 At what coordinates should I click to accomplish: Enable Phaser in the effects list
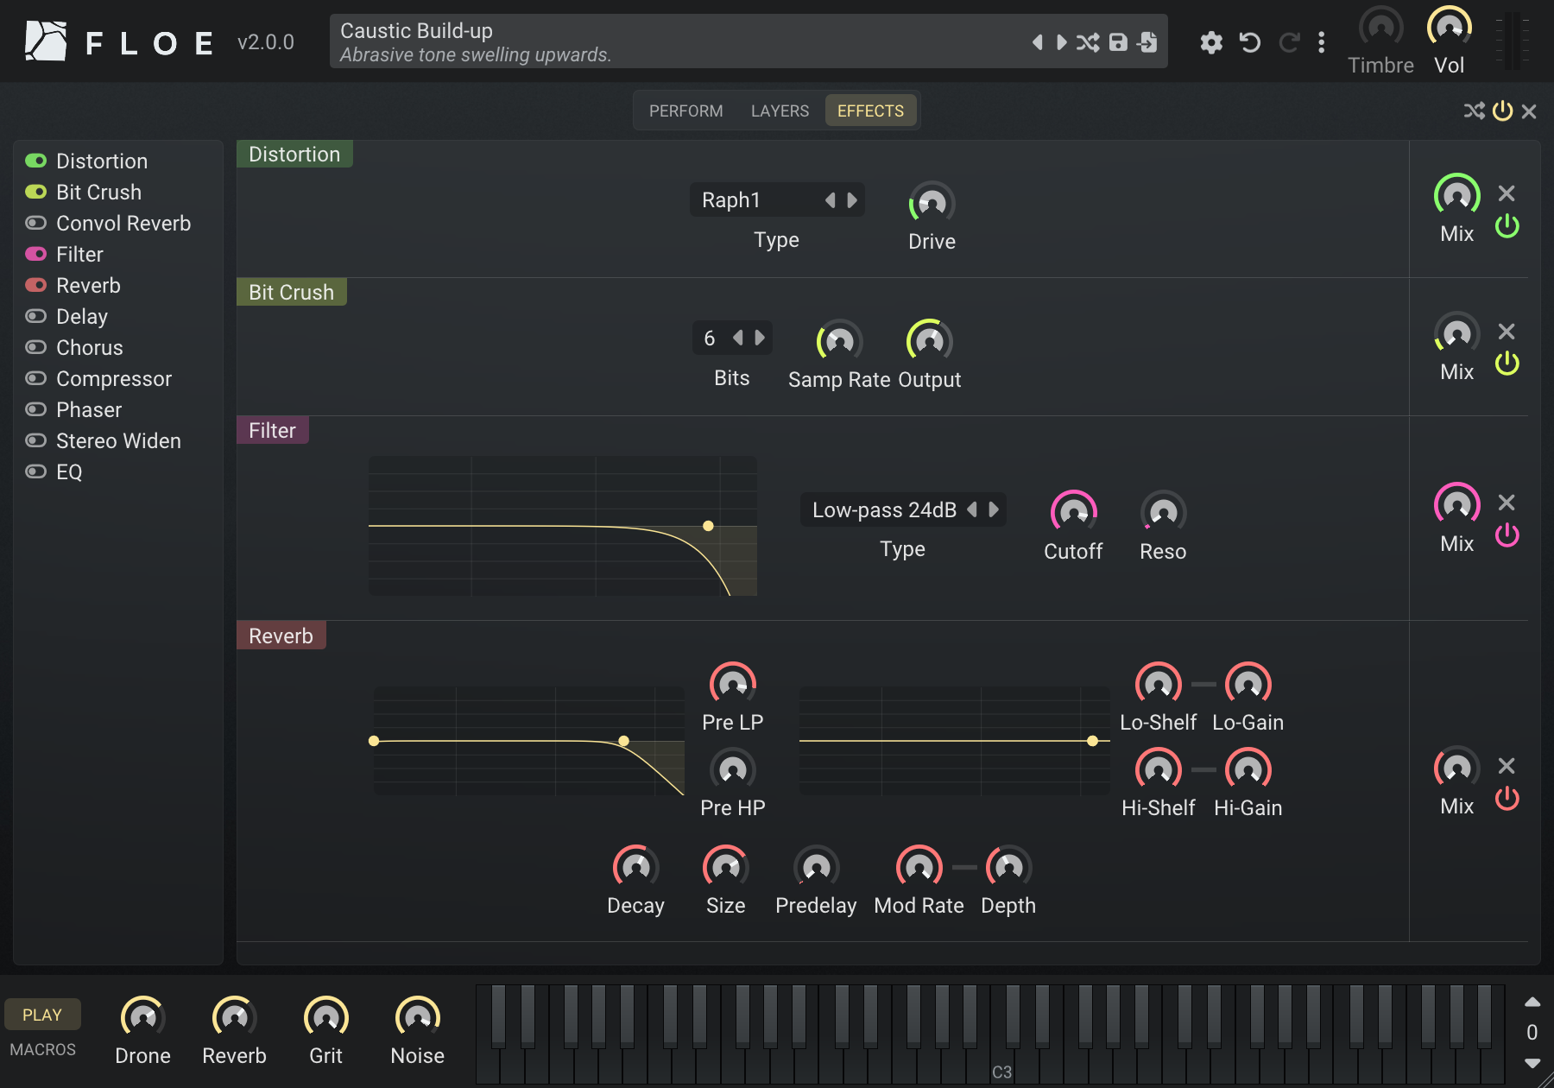[35, 409]
